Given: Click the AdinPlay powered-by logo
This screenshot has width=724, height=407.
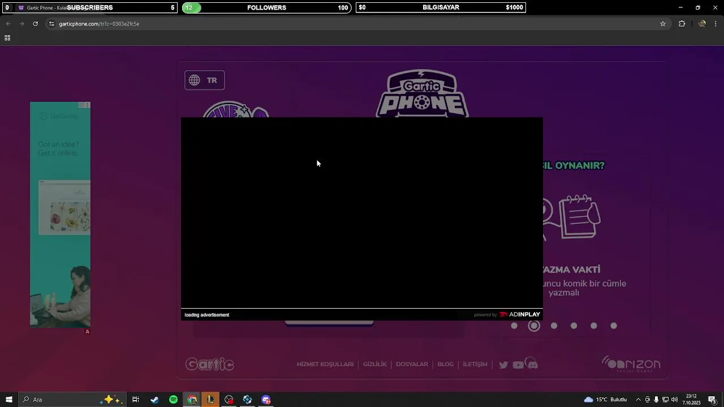Looking at the screenshot, I should 519,314.
